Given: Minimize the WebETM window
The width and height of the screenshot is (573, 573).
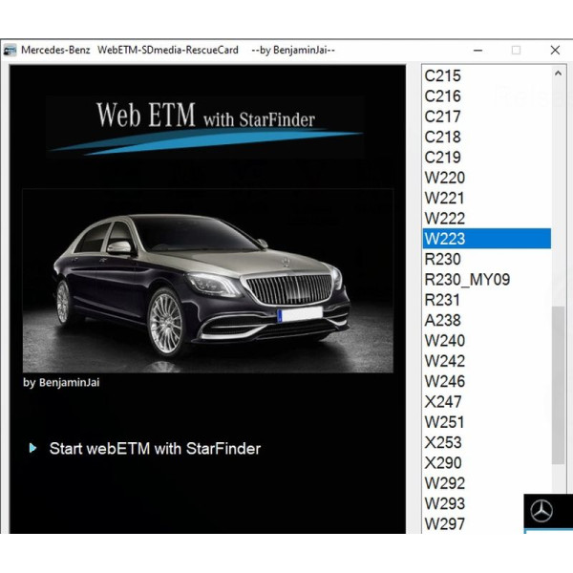Looking at the screenshot, I should (476, 50).
